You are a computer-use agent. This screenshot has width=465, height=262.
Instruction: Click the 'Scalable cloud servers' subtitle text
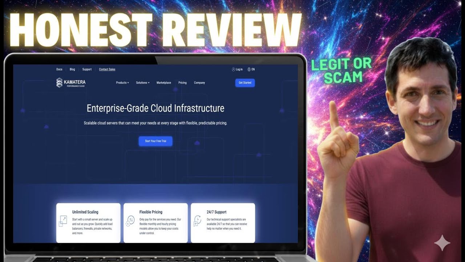coord(155,123)
